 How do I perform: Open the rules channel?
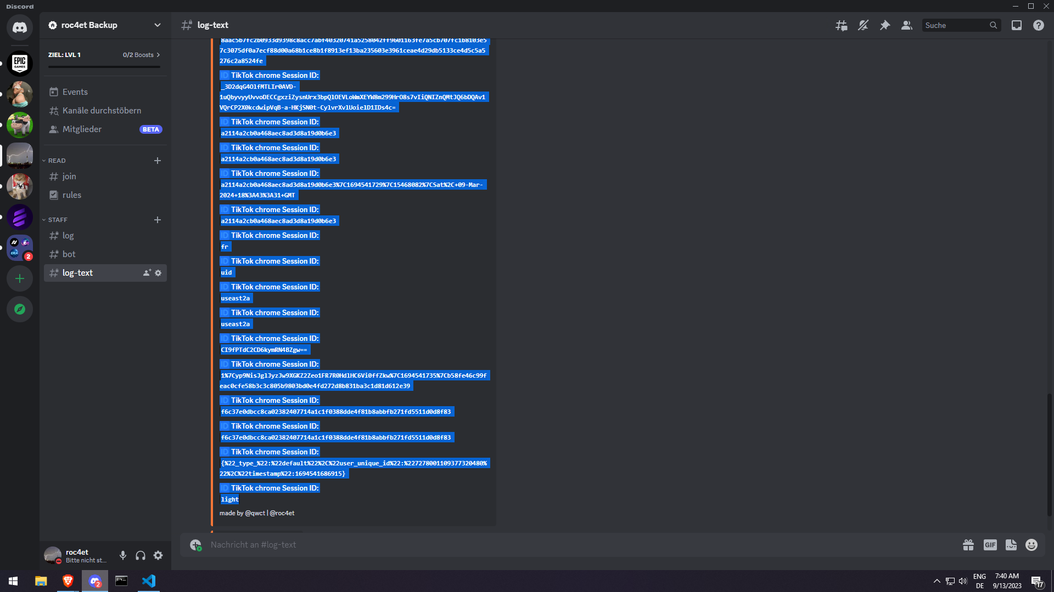(71, 195)
